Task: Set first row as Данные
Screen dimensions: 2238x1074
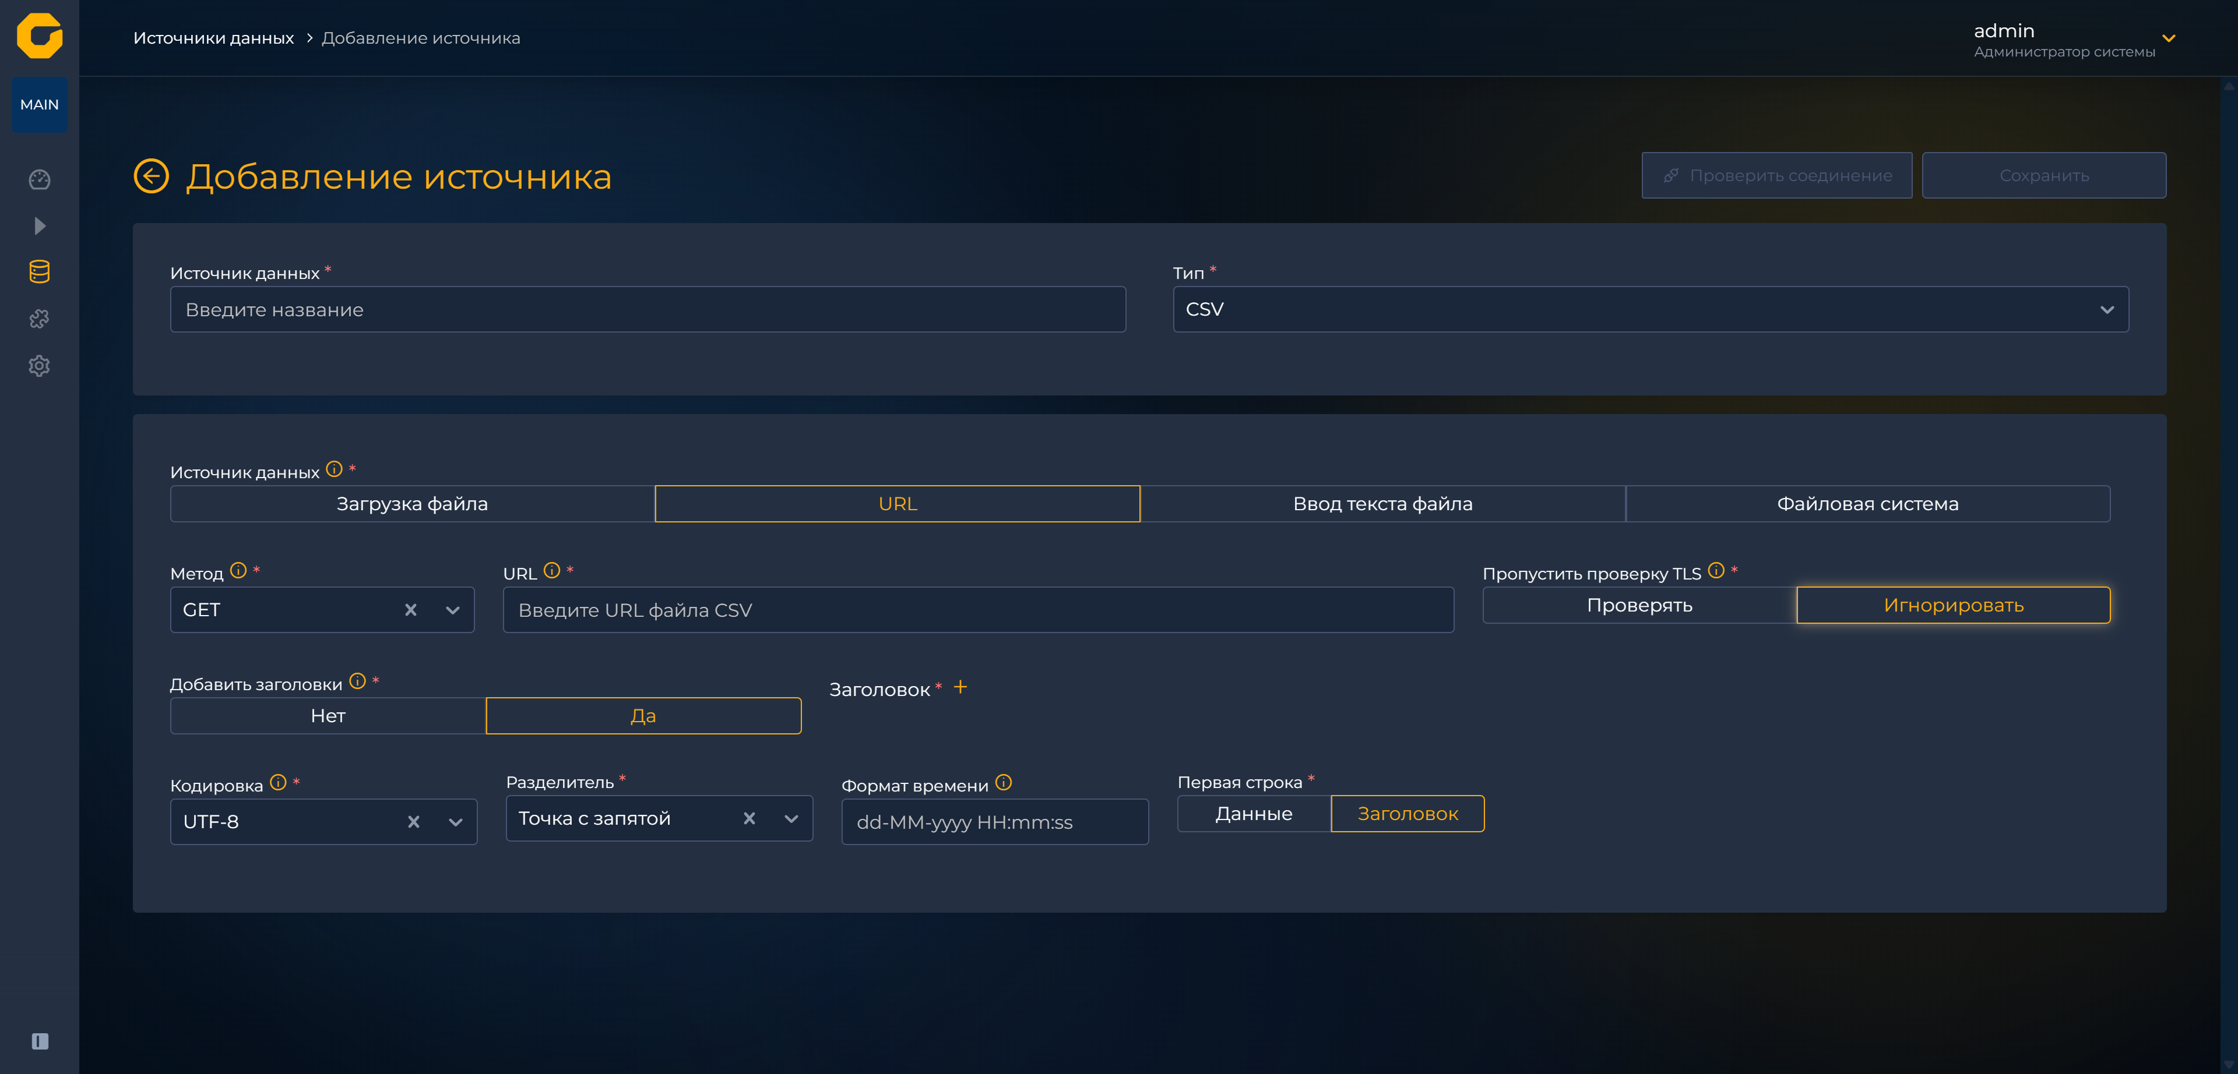Action: click(x=1254, y=814)
